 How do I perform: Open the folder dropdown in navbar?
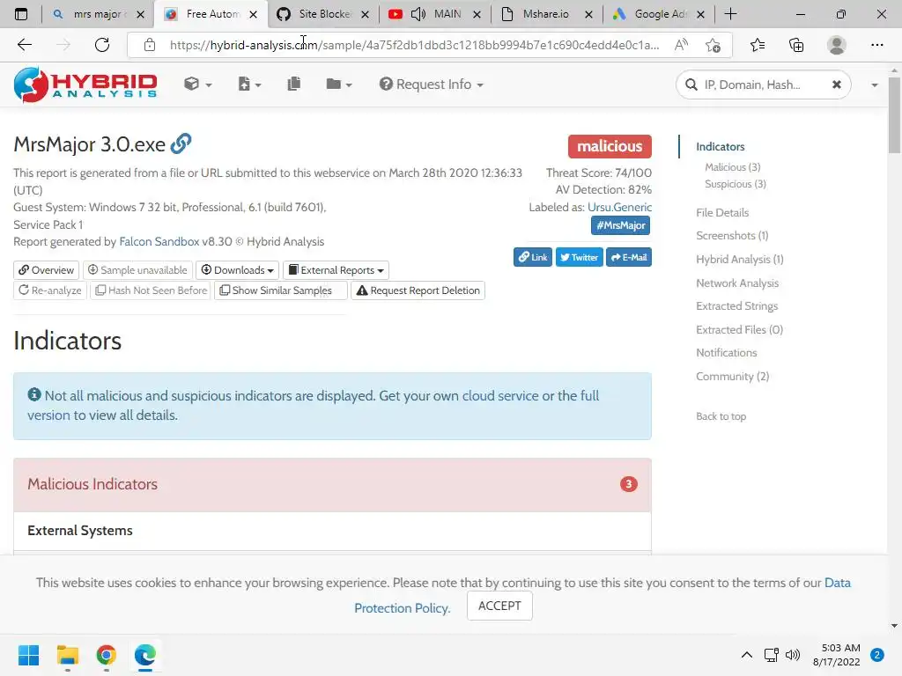(339, 84)
